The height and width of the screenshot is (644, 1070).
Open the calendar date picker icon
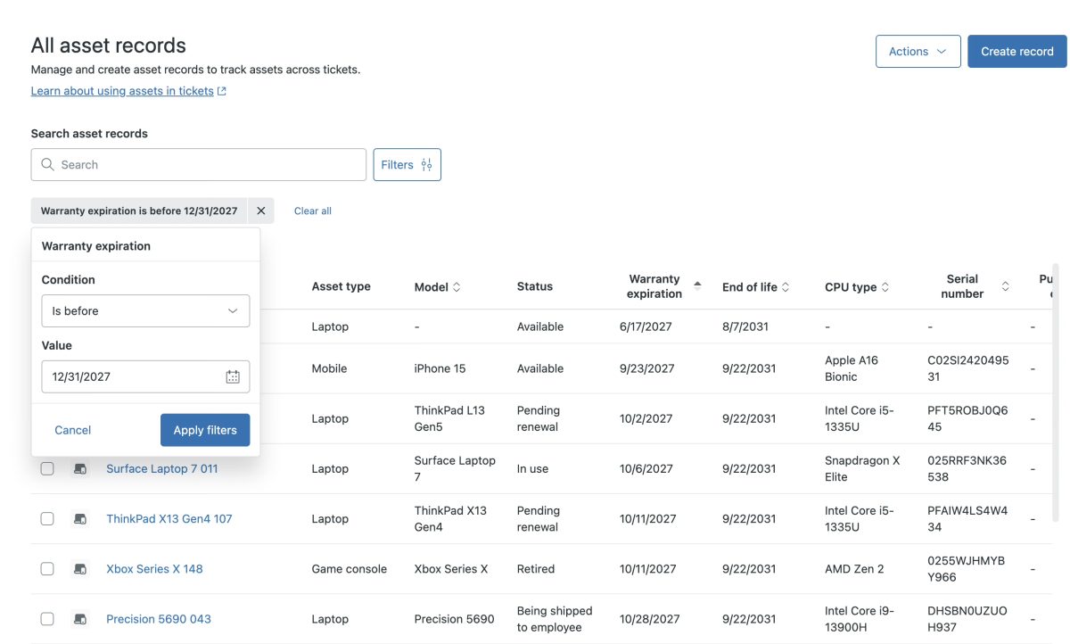click(x=233, y=376)
